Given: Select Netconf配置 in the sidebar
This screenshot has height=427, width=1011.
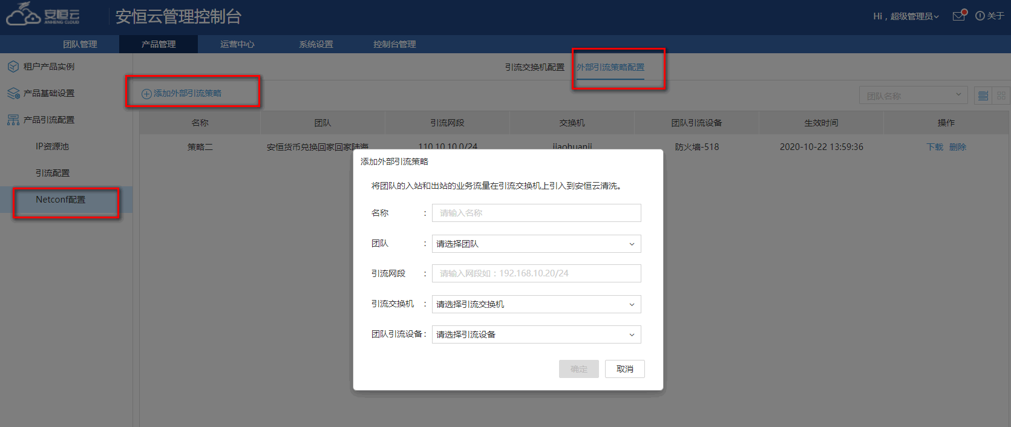Looking at the screenshot, I should point(61,200).
